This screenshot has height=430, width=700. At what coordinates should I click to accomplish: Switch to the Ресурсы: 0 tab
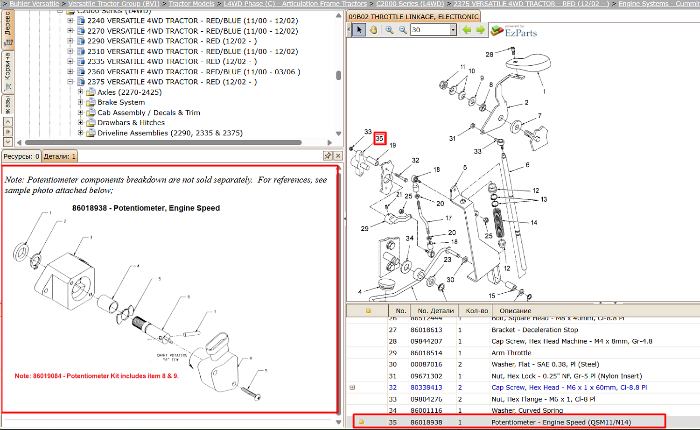21,156
